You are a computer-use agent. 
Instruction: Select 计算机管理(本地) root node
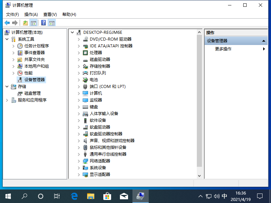coord(27,32)
